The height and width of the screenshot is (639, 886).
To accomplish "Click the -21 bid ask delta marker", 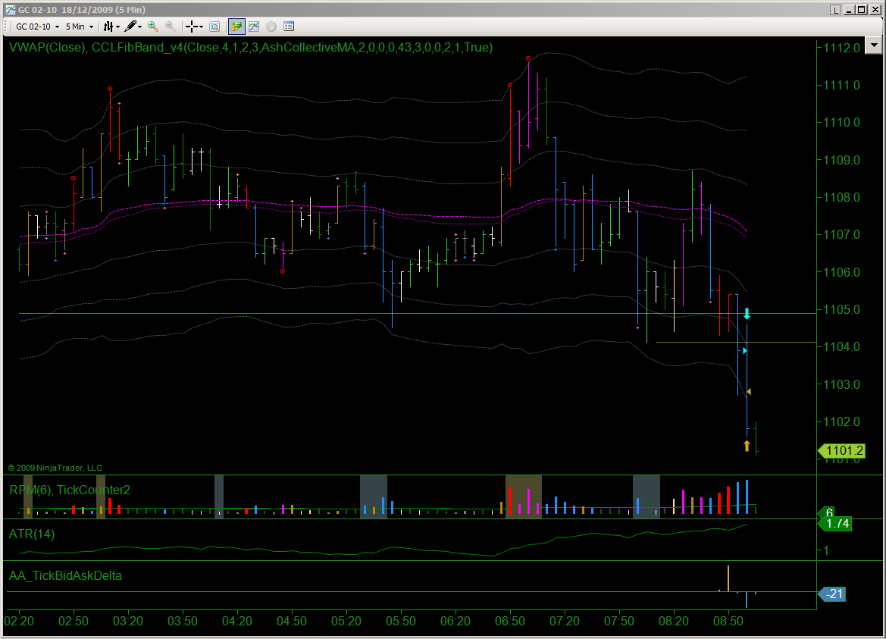I will (831, 594).
